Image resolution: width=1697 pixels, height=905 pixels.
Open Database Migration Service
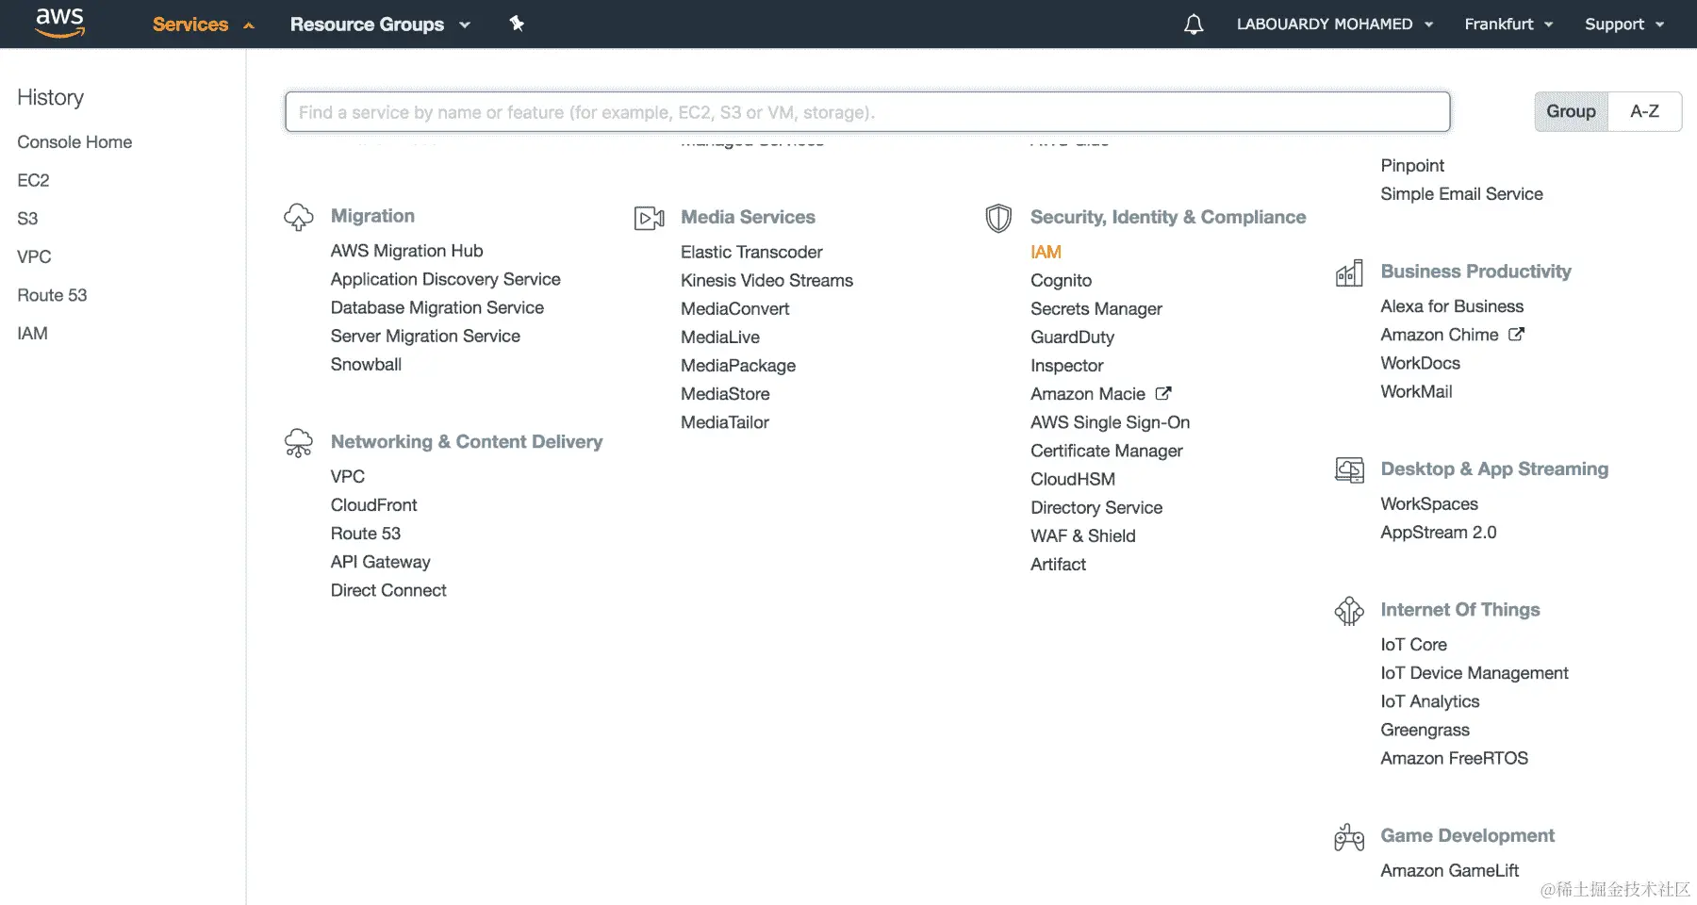pyautogui.click(x=437, y=307)
